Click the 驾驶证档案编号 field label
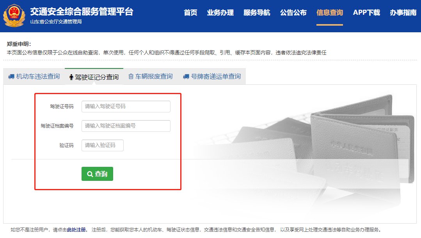The image size is (421, 238). (57, 126)
